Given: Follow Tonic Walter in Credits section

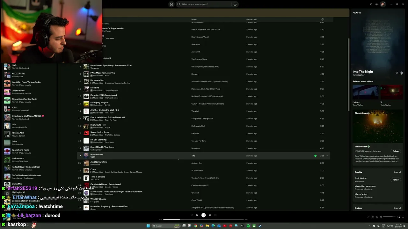Looking at the screenshot, I should [396, 180].
